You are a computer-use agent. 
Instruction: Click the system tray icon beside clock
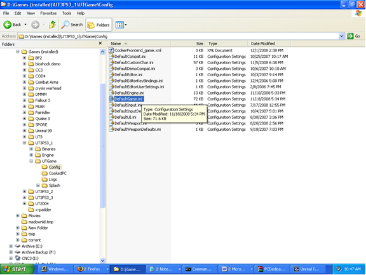pos(339,269)
